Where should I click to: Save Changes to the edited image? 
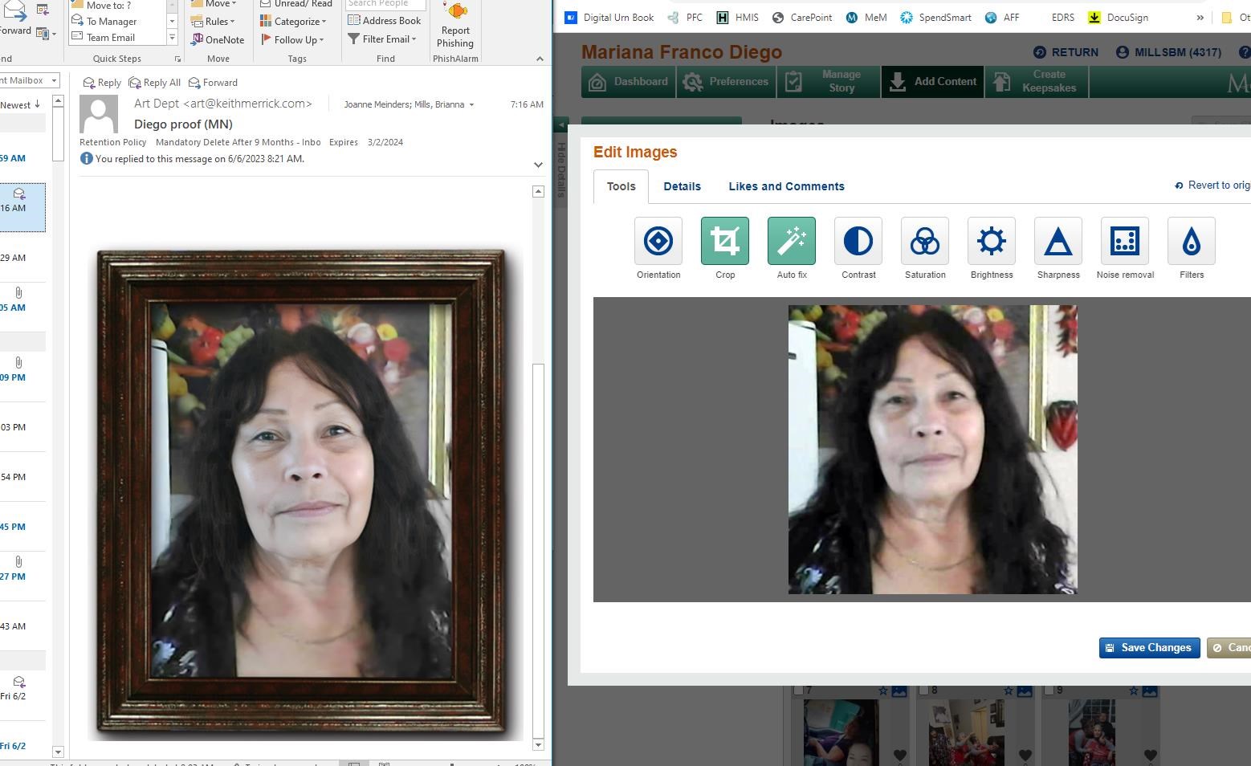1149,647
